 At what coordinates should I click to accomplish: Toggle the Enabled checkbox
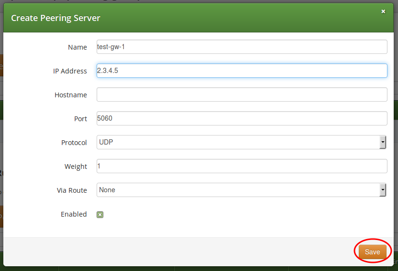pyautogui.click(x=100, y=215)
